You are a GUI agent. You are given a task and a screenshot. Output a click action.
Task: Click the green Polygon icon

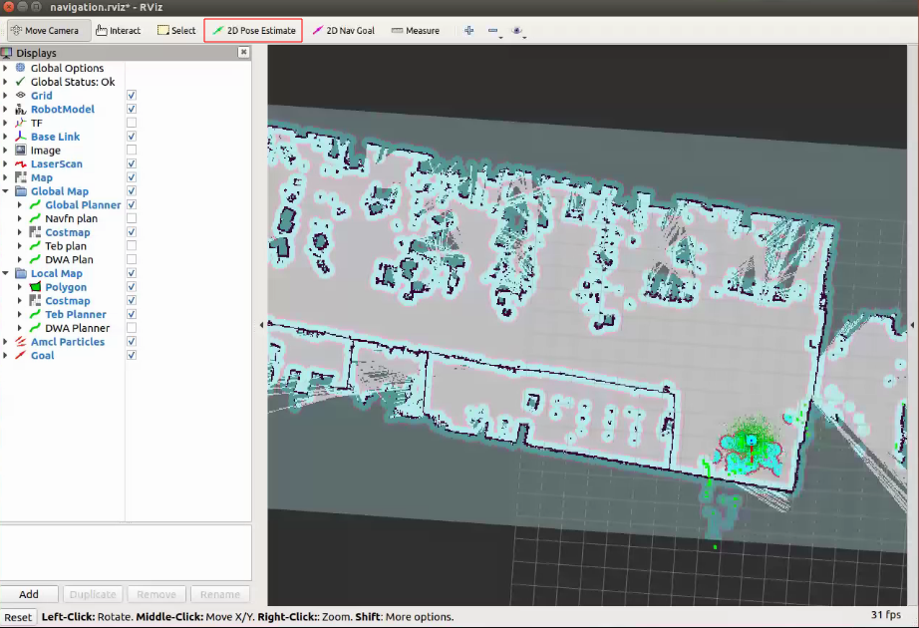tap(35, 287)
